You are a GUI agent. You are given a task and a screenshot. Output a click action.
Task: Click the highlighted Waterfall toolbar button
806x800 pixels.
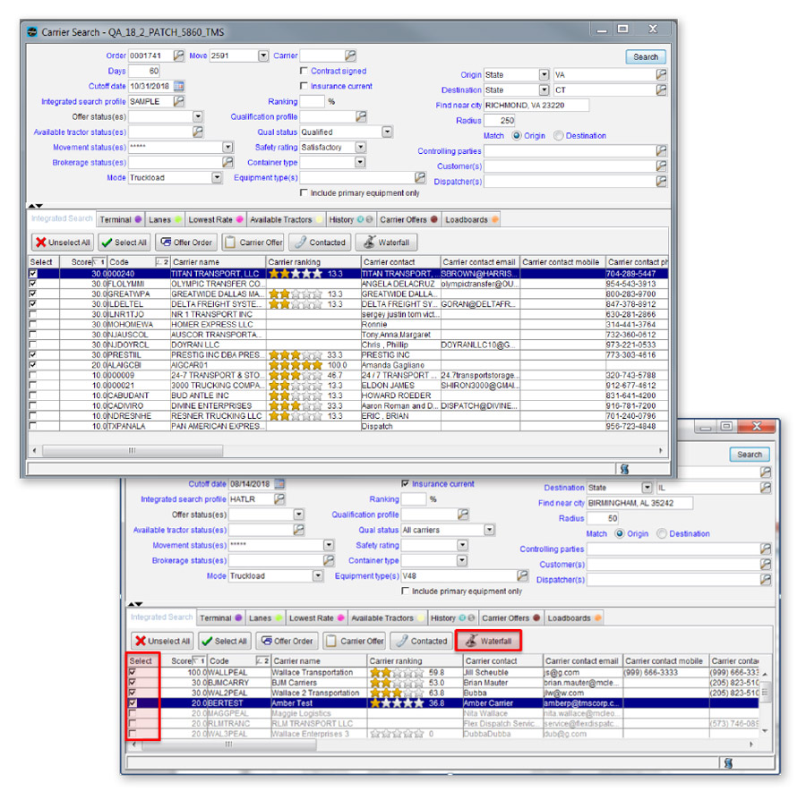pyautogui.click(x=488, y=641)
